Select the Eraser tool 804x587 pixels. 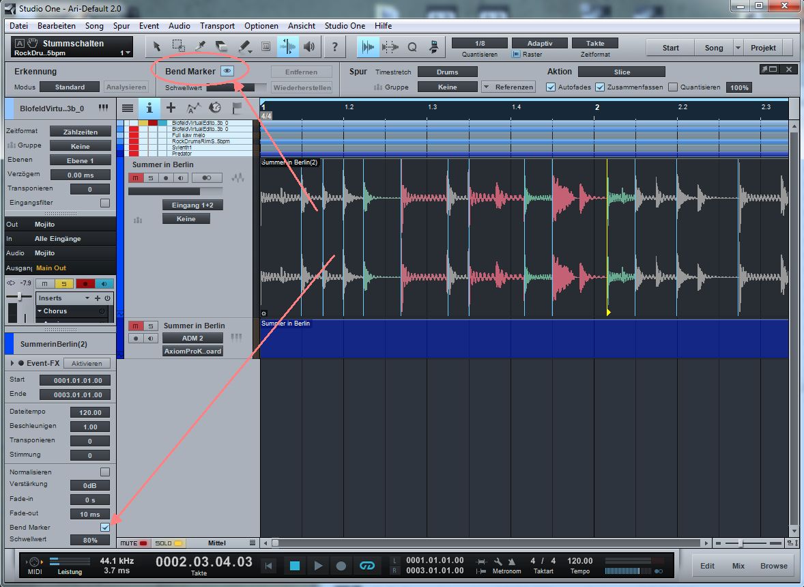point(222,46)
